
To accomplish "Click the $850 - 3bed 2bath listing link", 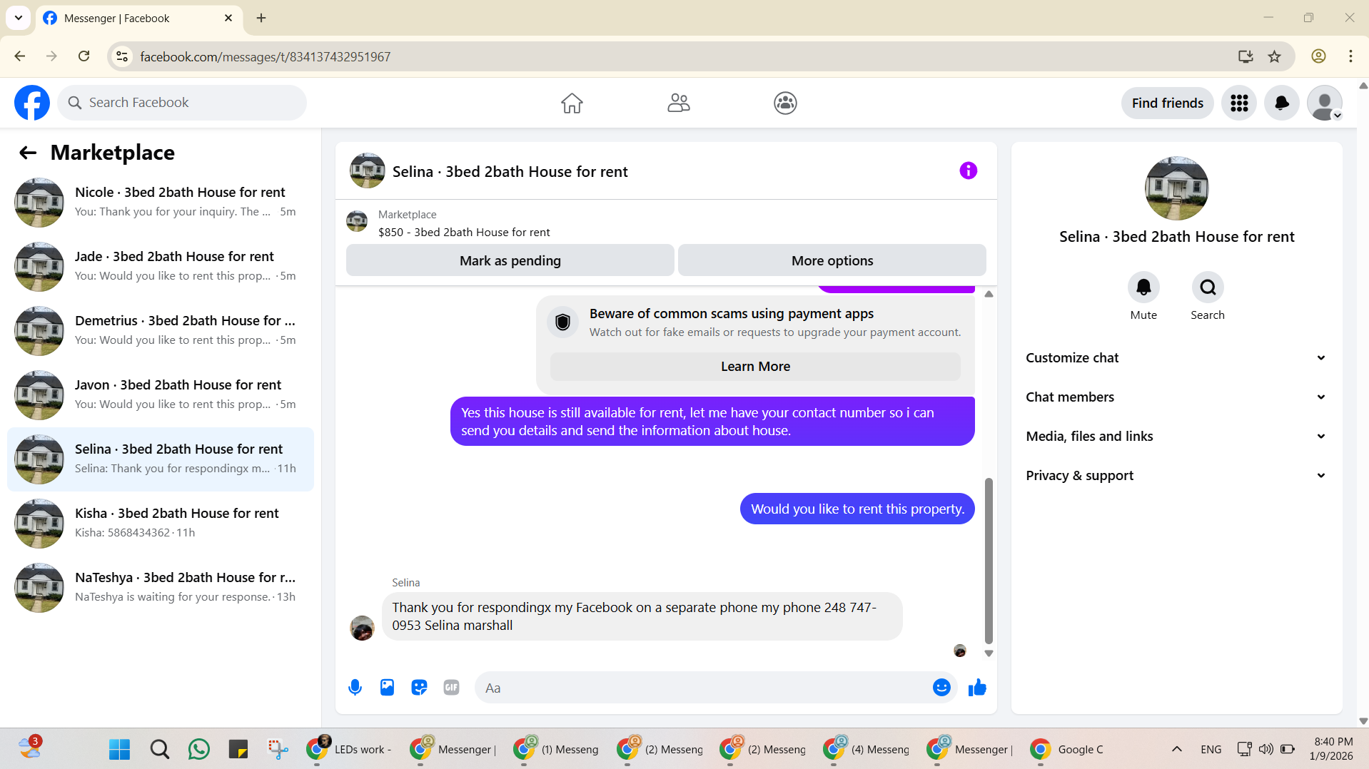I will (x=464, y=233).
